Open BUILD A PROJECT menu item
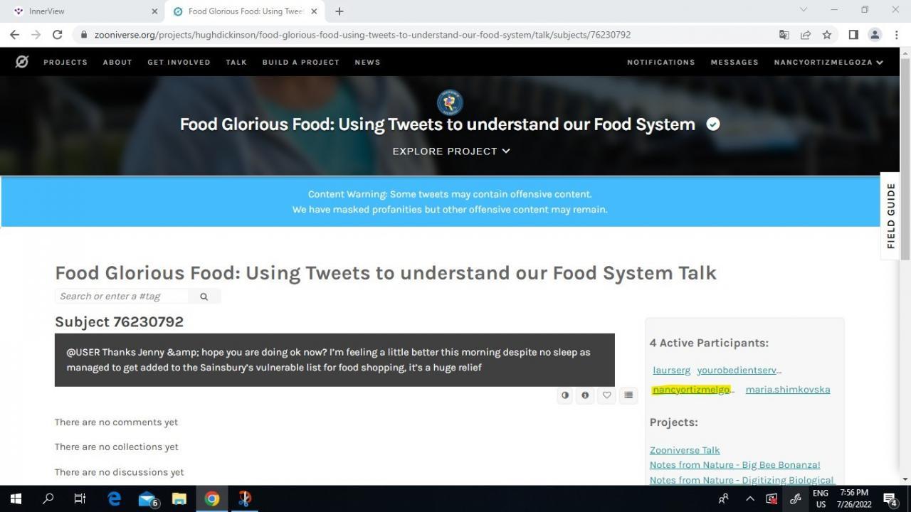Image resolution: width=911 pixels, height=512 pixels. click(300, 62)
